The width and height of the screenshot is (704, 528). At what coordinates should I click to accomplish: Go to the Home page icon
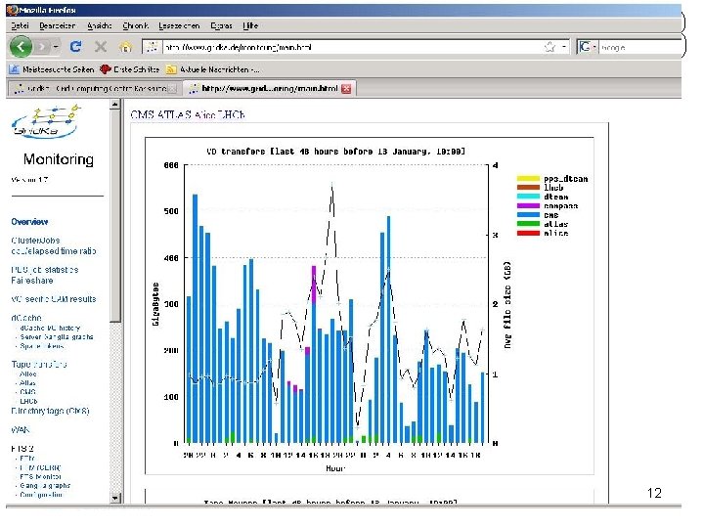[x=125, y=46]
